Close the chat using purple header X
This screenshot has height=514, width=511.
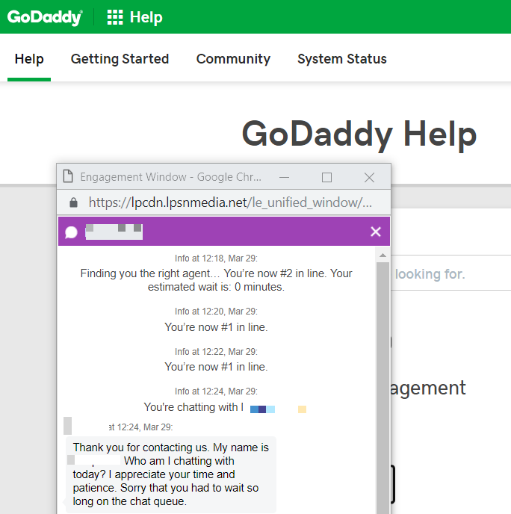click(x=376, y=232)
